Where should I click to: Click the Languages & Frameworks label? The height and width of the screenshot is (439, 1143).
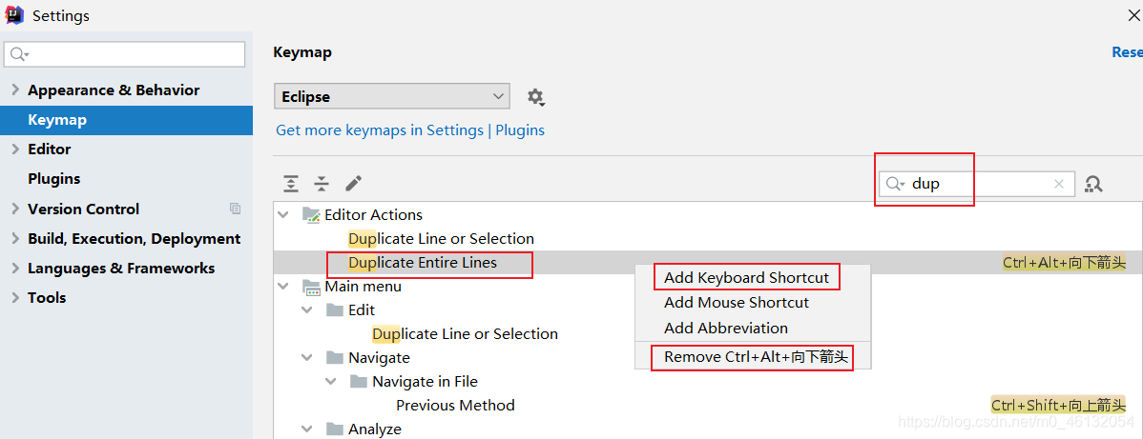[121, 269]
